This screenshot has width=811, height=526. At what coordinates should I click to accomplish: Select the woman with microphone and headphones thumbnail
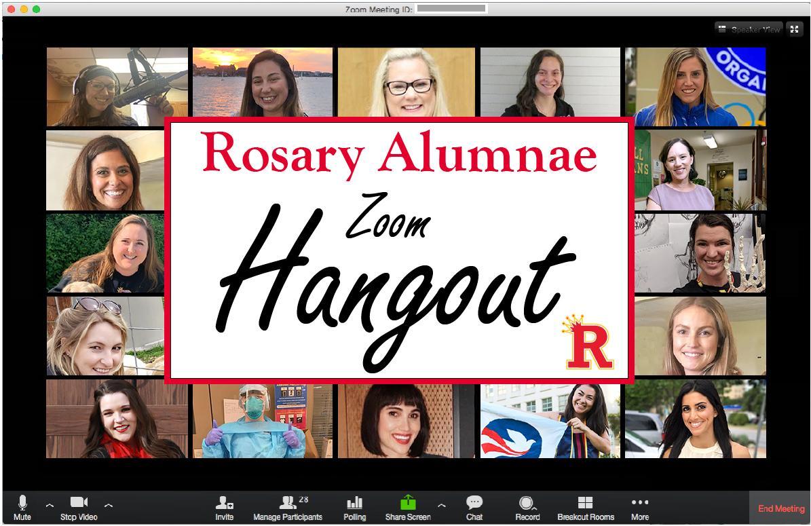[117, 87]
